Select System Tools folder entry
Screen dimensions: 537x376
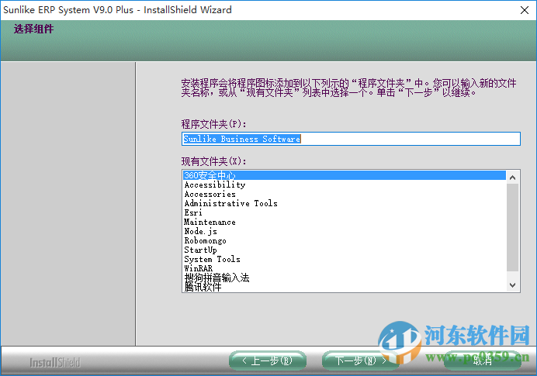pyautogui.click(x=345, y=259)
